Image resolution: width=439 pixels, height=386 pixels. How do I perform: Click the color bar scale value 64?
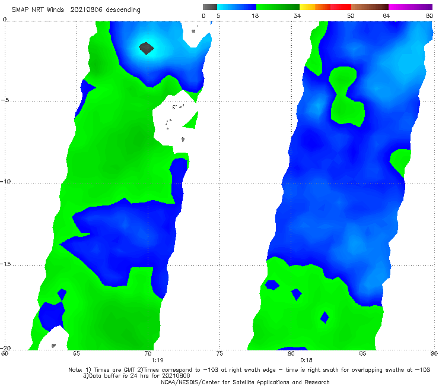click(386, 16)
